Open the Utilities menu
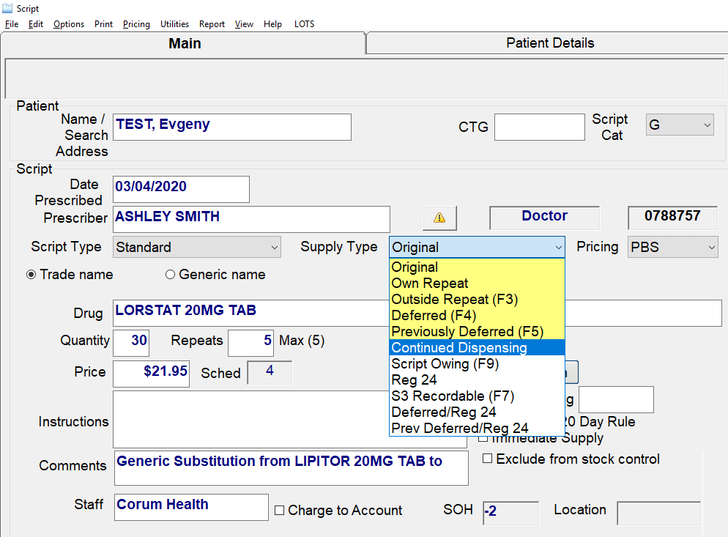The width and height of the screenshot is (728, 537). (174, 24)
